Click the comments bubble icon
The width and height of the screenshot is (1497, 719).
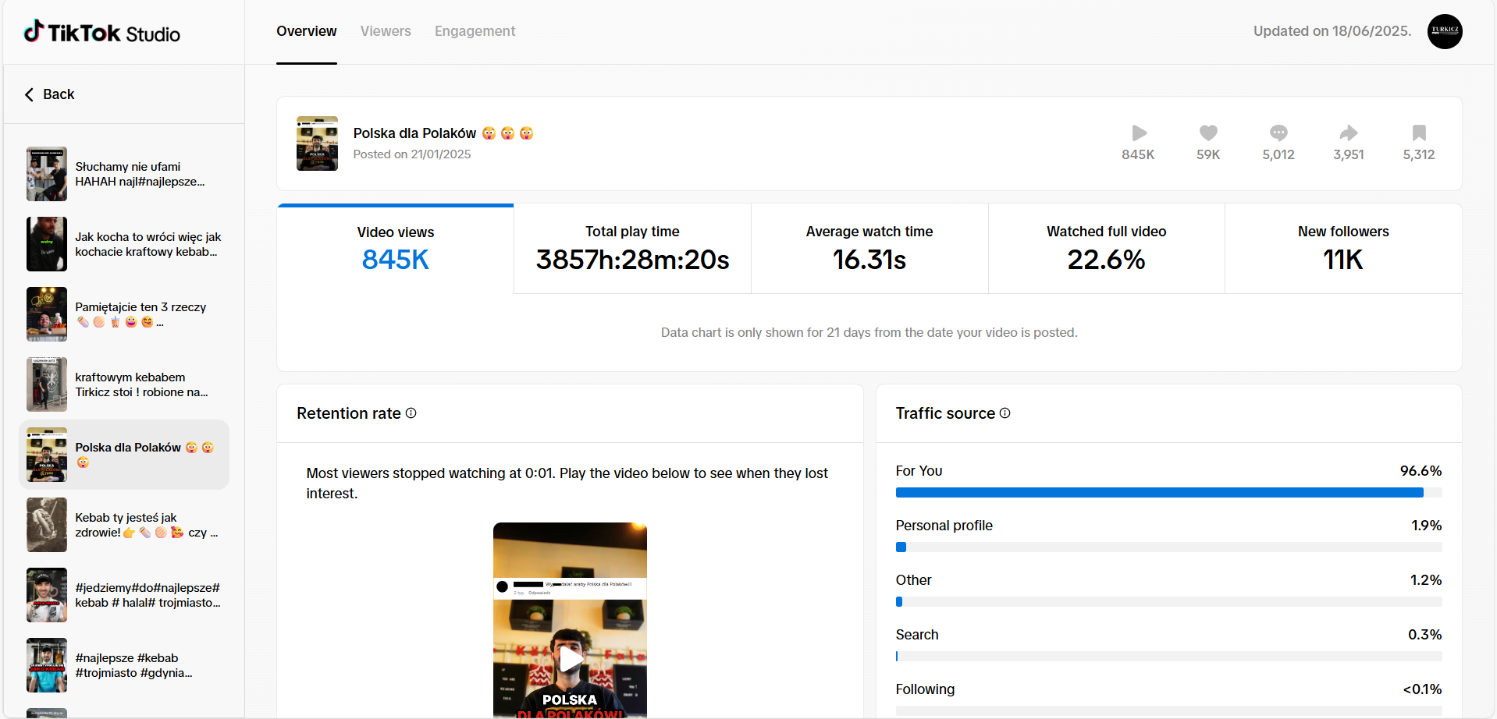click(1278, 133)
